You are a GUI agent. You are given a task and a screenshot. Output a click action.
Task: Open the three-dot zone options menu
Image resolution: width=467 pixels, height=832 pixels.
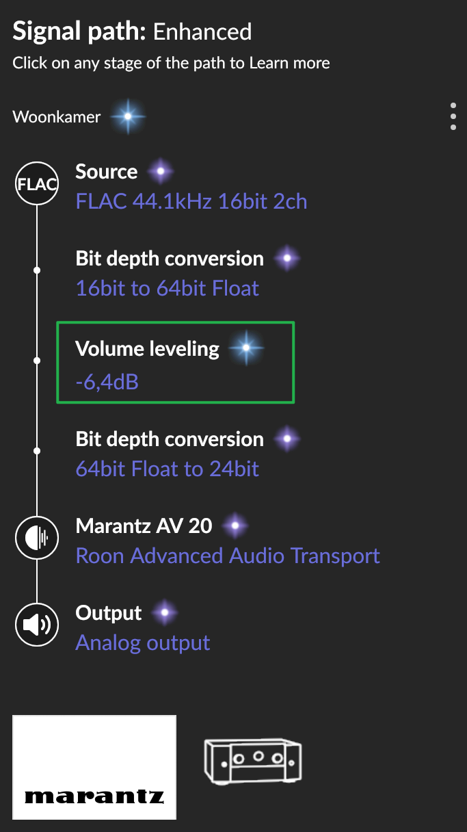click(x=453, y=117)
